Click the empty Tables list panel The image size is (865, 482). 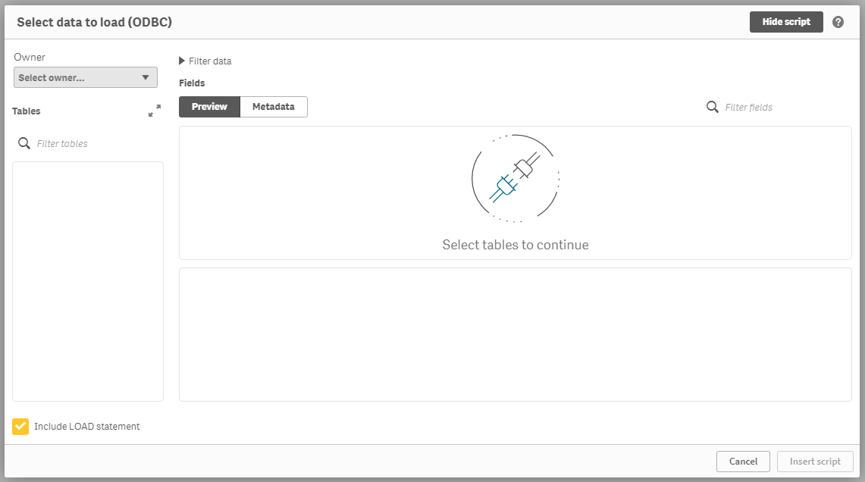[x=87, y=280]
